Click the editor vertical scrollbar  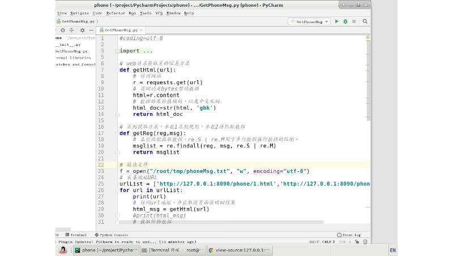tap(369, 81)
